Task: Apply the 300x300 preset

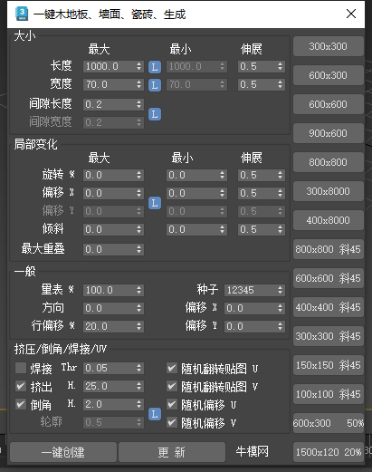Action: [x=328, y=46]
